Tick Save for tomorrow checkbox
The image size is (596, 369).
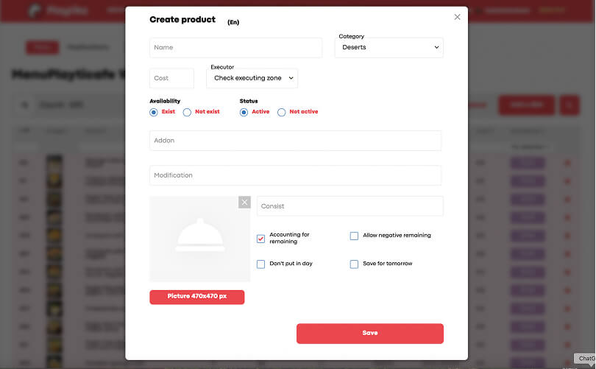click(354, 264)
